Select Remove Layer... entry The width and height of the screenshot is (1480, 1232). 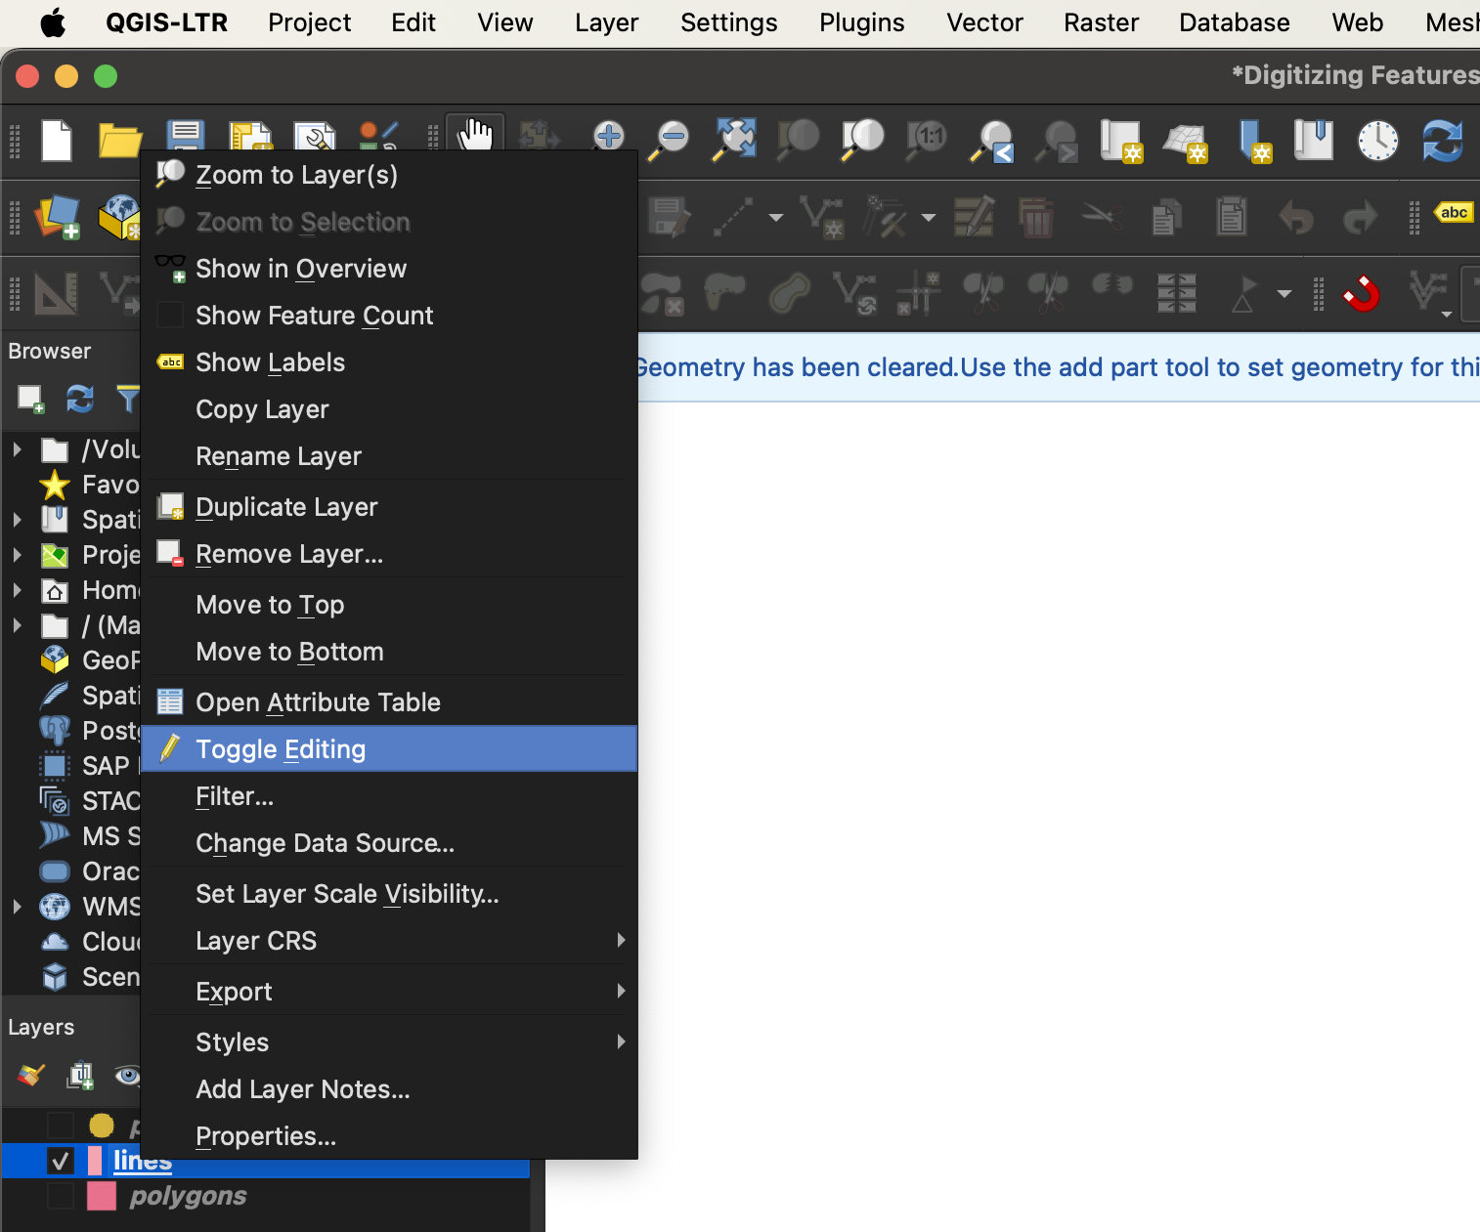coord(389,554)
